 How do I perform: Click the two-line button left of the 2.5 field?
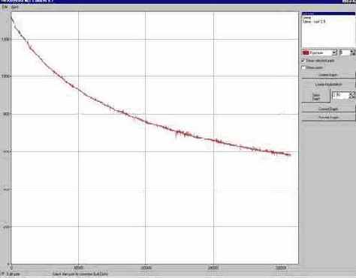316,97
